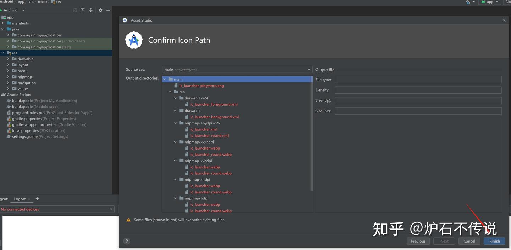Click the Size (px) field
Viewport: 511px width, 250px height.
click(x=418, y=111)
